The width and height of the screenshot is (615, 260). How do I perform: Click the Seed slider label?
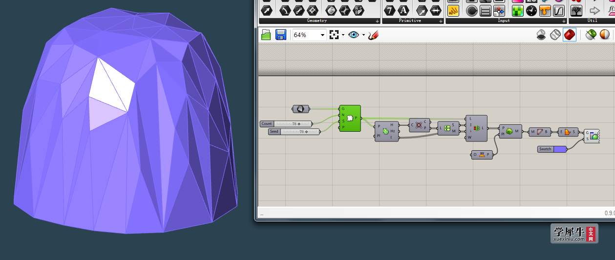coord(274,132)
